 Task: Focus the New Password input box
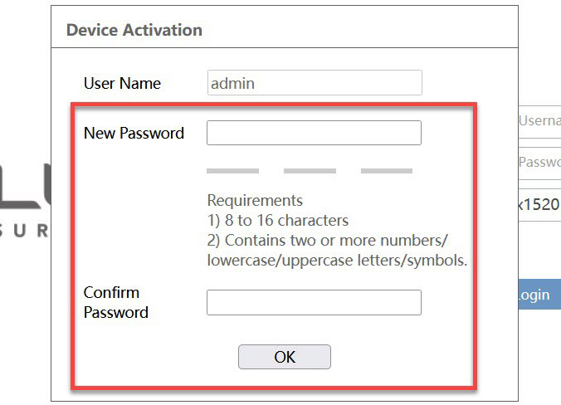[x=314, y=133]
